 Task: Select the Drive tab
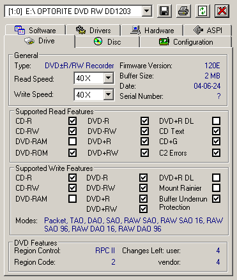pyautogui.click(x=40, y=41)
